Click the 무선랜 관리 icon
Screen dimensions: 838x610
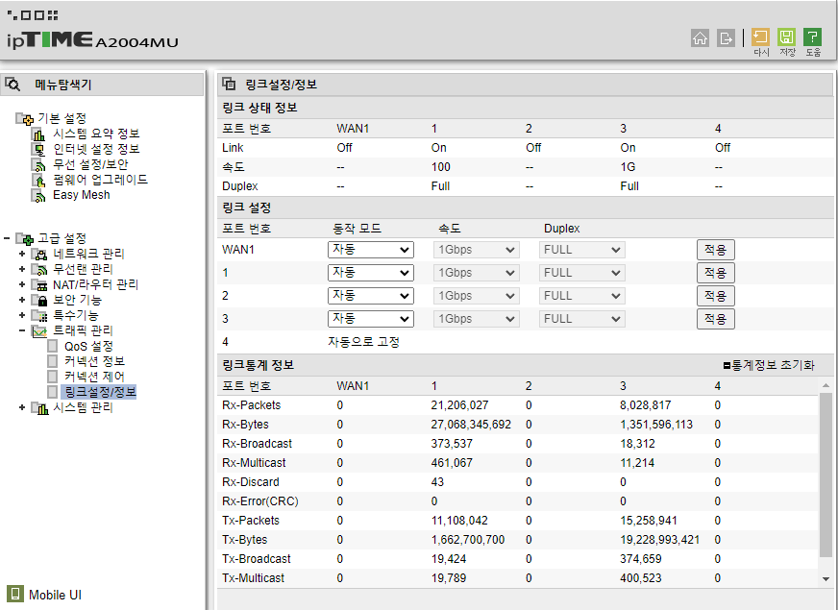point(39,269)
